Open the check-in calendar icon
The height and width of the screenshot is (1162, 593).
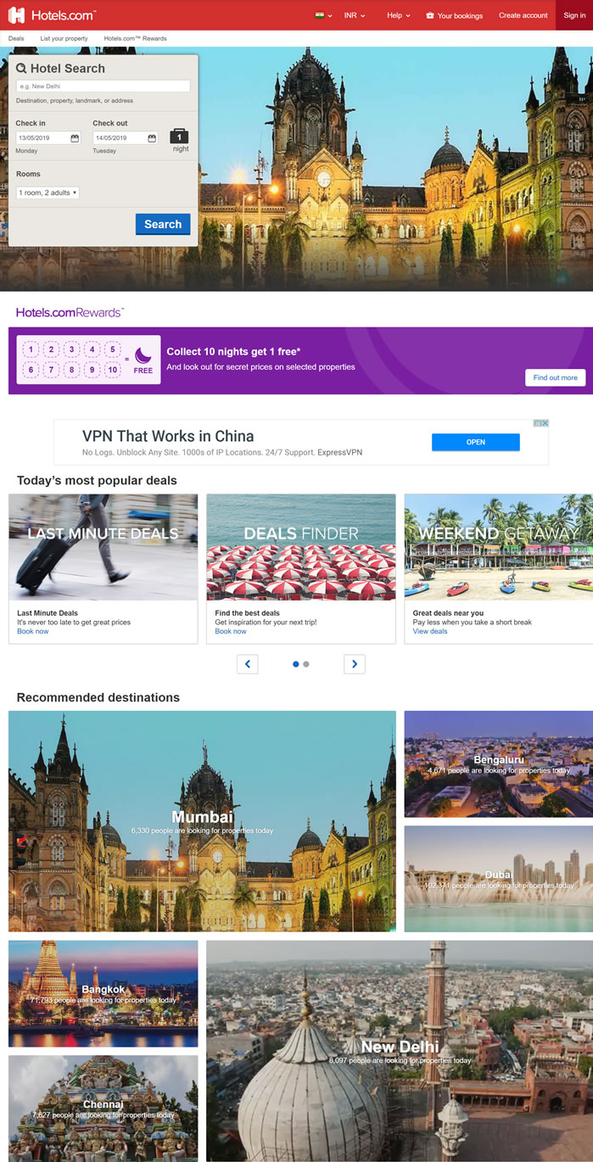75,138
